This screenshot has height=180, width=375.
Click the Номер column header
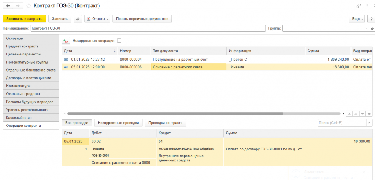(x=134, y=51)
